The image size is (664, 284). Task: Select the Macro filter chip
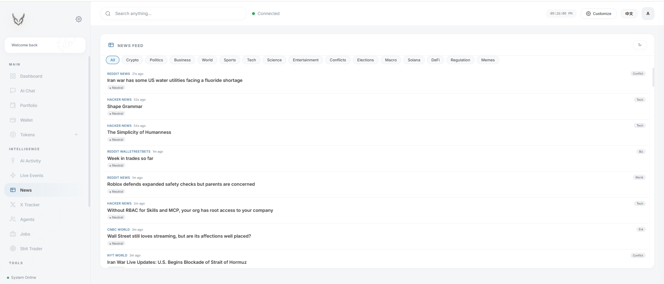pyautogui.click(x=391, y=60)
